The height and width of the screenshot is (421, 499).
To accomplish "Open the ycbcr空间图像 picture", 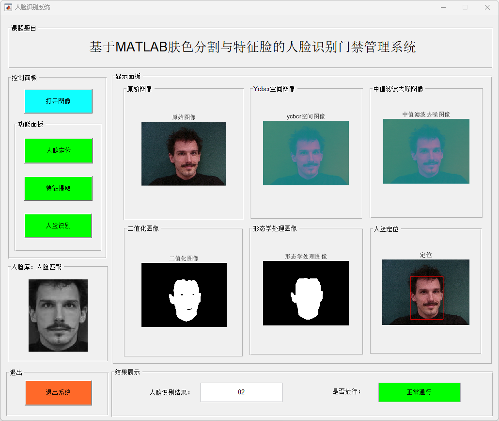I will click(x=306, y=153).
